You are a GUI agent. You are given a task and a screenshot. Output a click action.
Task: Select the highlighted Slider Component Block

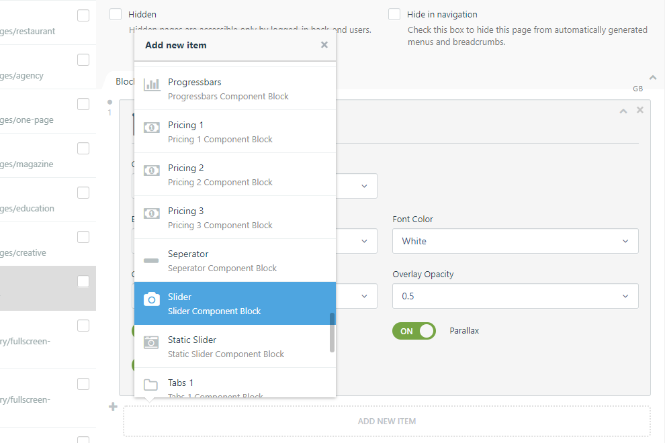[235, 303]
